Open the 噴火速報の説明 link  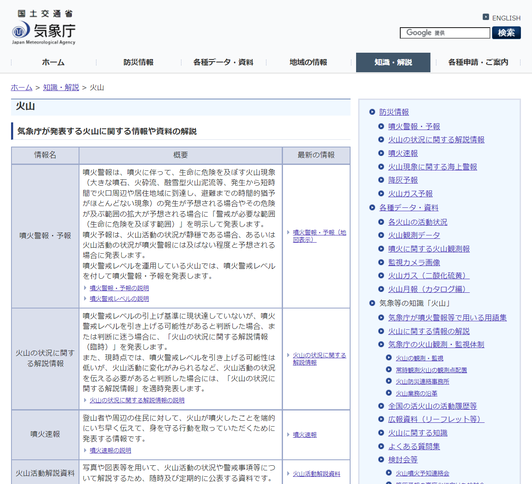pos(110,450)
